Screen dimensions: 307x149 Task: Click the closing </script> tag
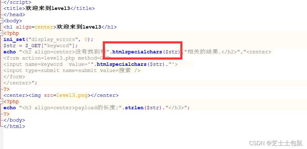coord(17,2)
